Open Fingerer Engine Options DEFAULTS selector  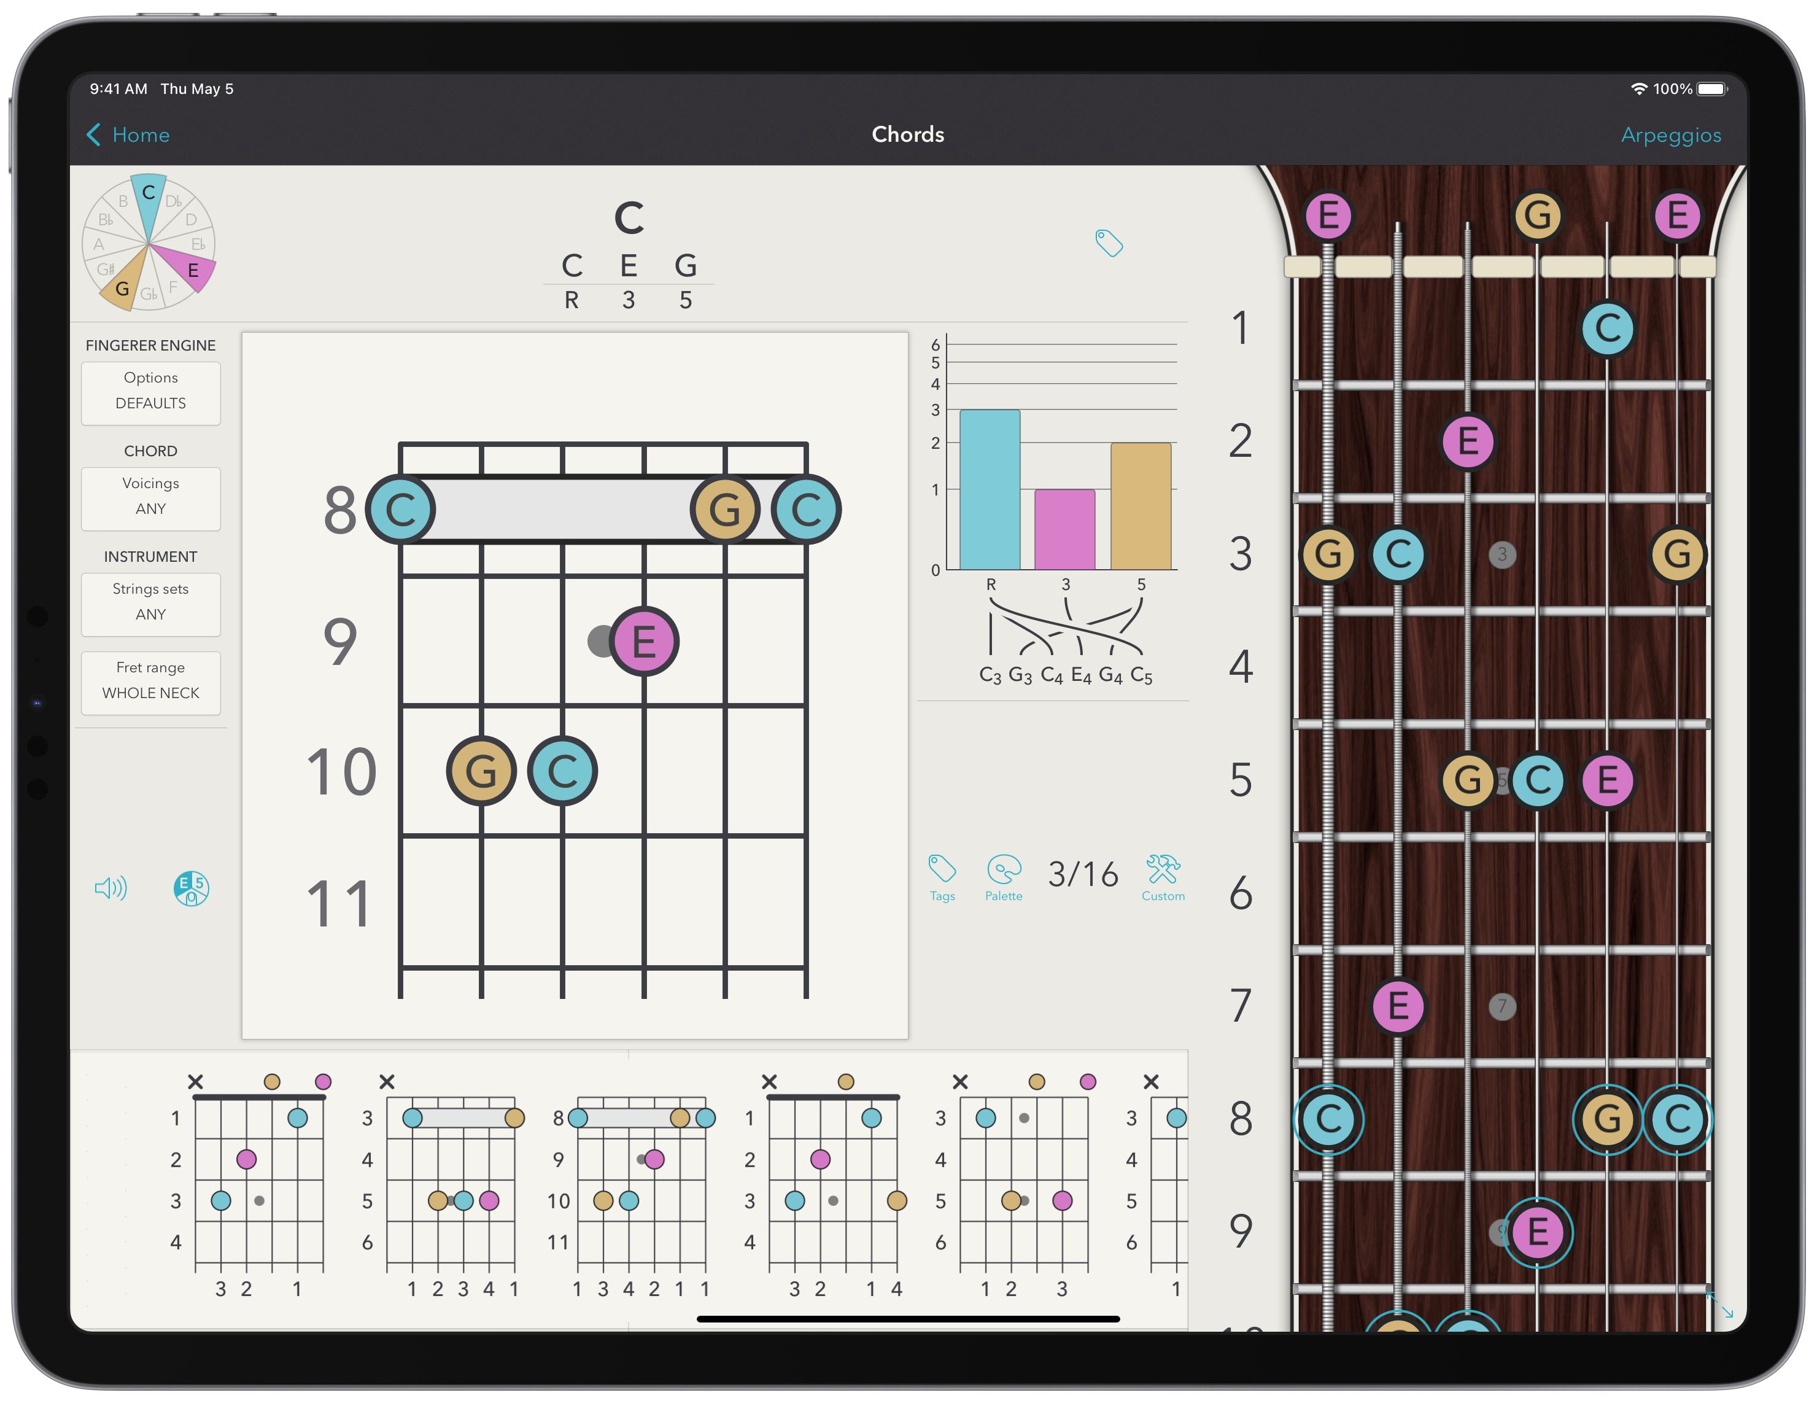[150, 391]
